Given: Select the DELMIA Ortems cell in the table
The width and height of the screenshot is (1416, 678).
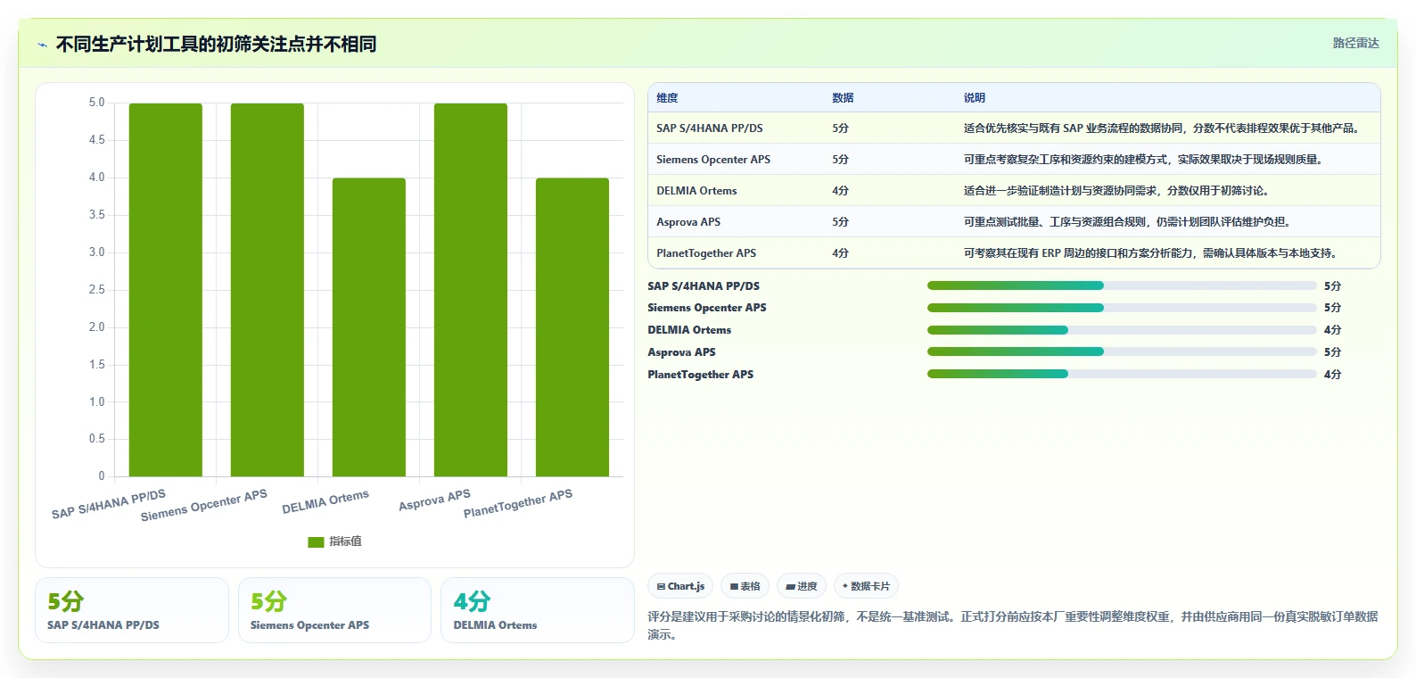Looking at the screenshot, I should (x=696, y=191).
